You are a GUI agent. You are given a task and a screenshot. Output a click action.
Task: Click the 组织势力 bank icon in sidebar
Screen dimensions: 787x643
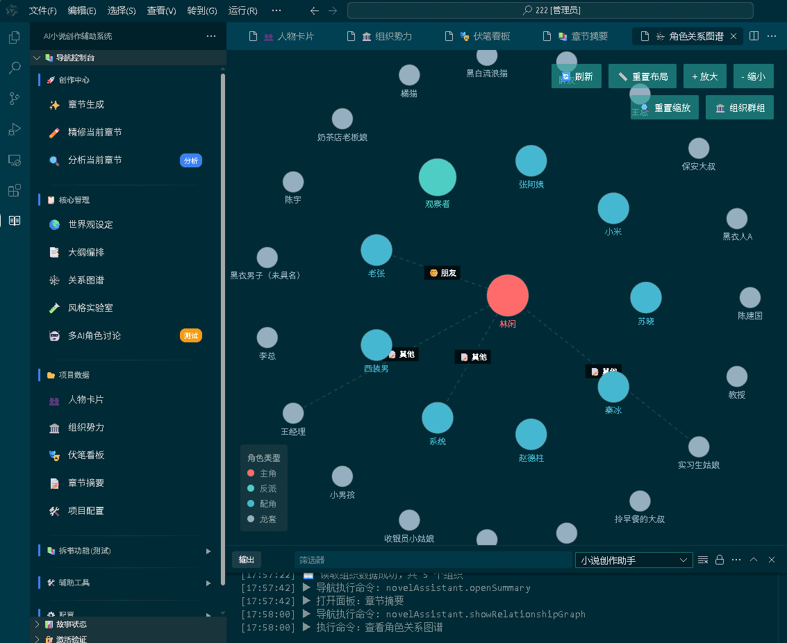tap(56, 428)
